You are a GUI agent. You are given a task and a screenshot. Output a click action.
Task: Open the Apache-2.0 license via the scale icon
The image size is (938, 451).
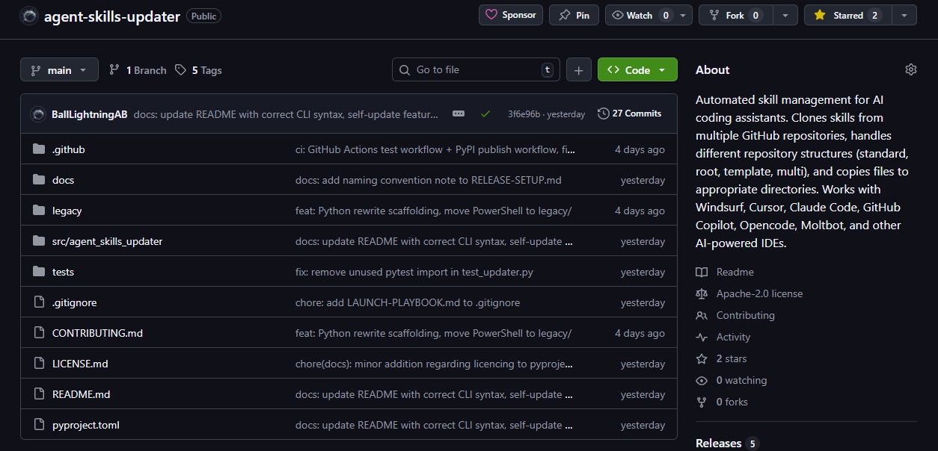click(702, 293)
